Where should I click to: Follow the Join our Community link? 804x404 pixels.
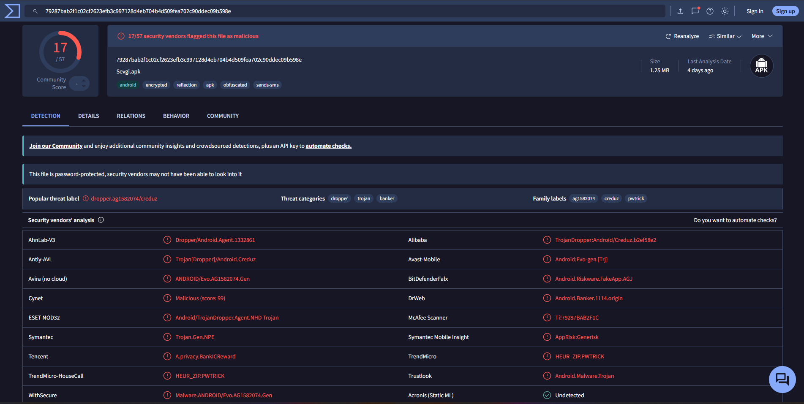coord(56,146)
